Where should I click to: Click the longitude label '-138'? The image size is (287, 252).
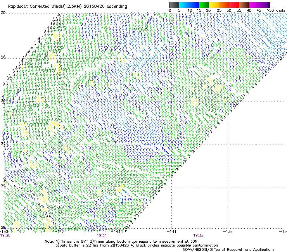click(228, 231)
